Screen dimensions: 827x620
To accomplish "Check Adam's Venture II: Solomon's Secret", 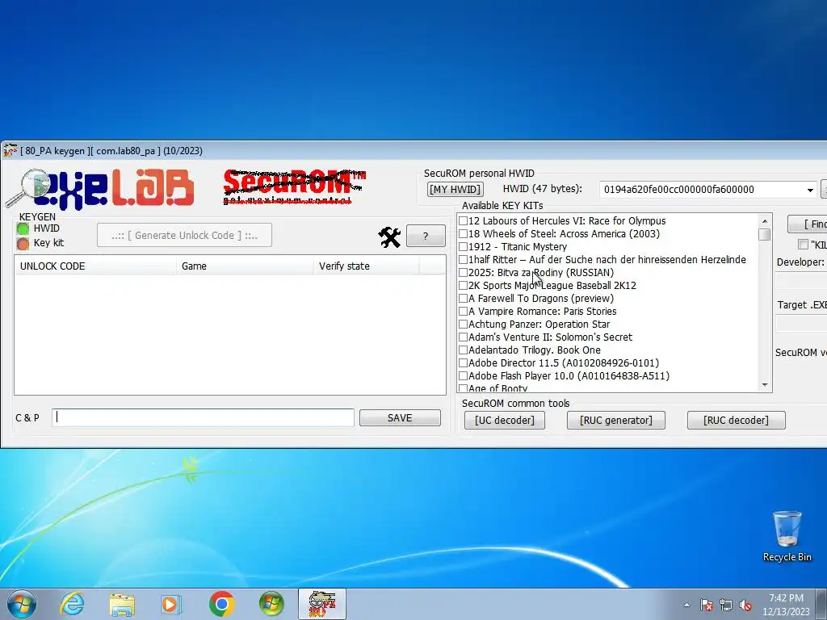I will point(463,337).
